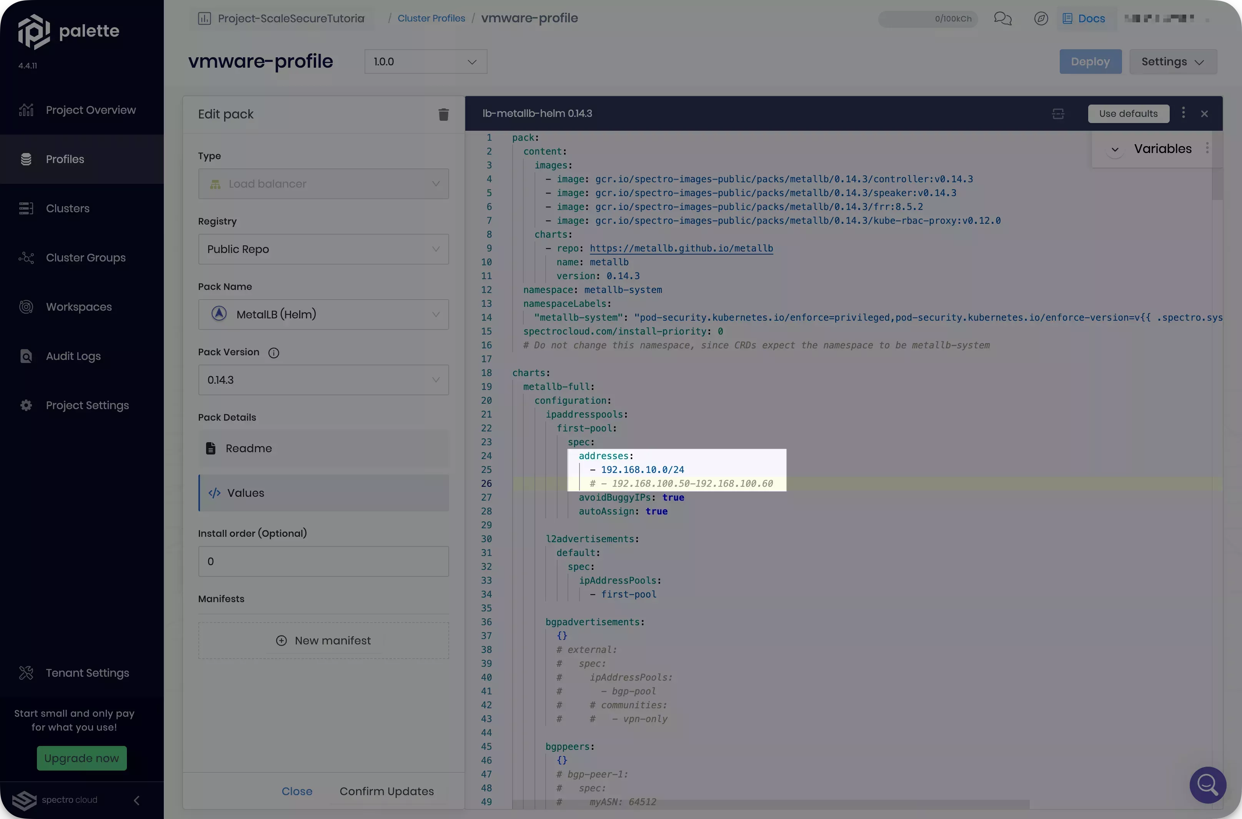The height and width of the screenshot is (819, 1242).
Task: Click the namespace: metallb-system line
Action: coord(592,290)
